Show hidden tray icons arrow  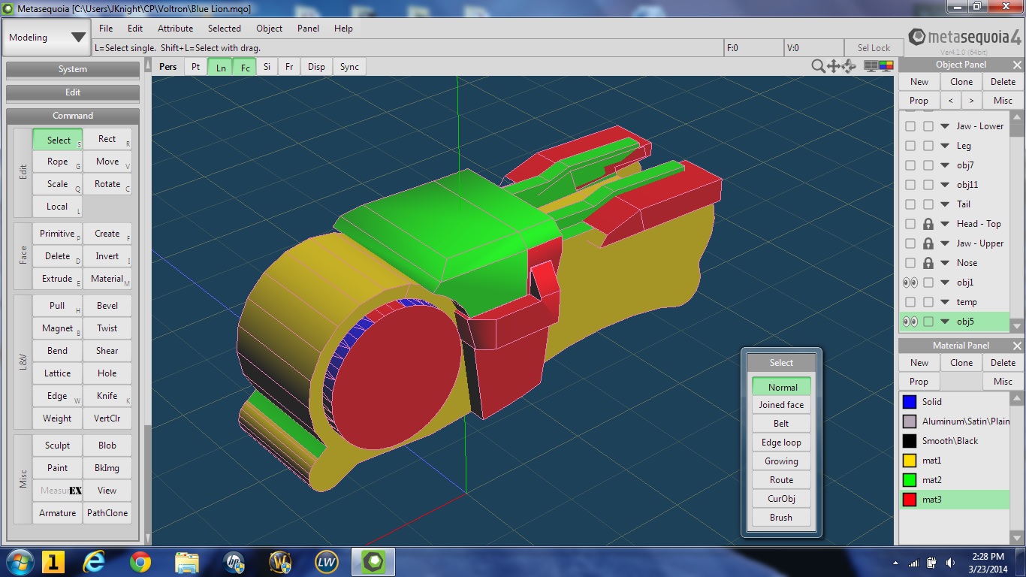click(895, 563)
